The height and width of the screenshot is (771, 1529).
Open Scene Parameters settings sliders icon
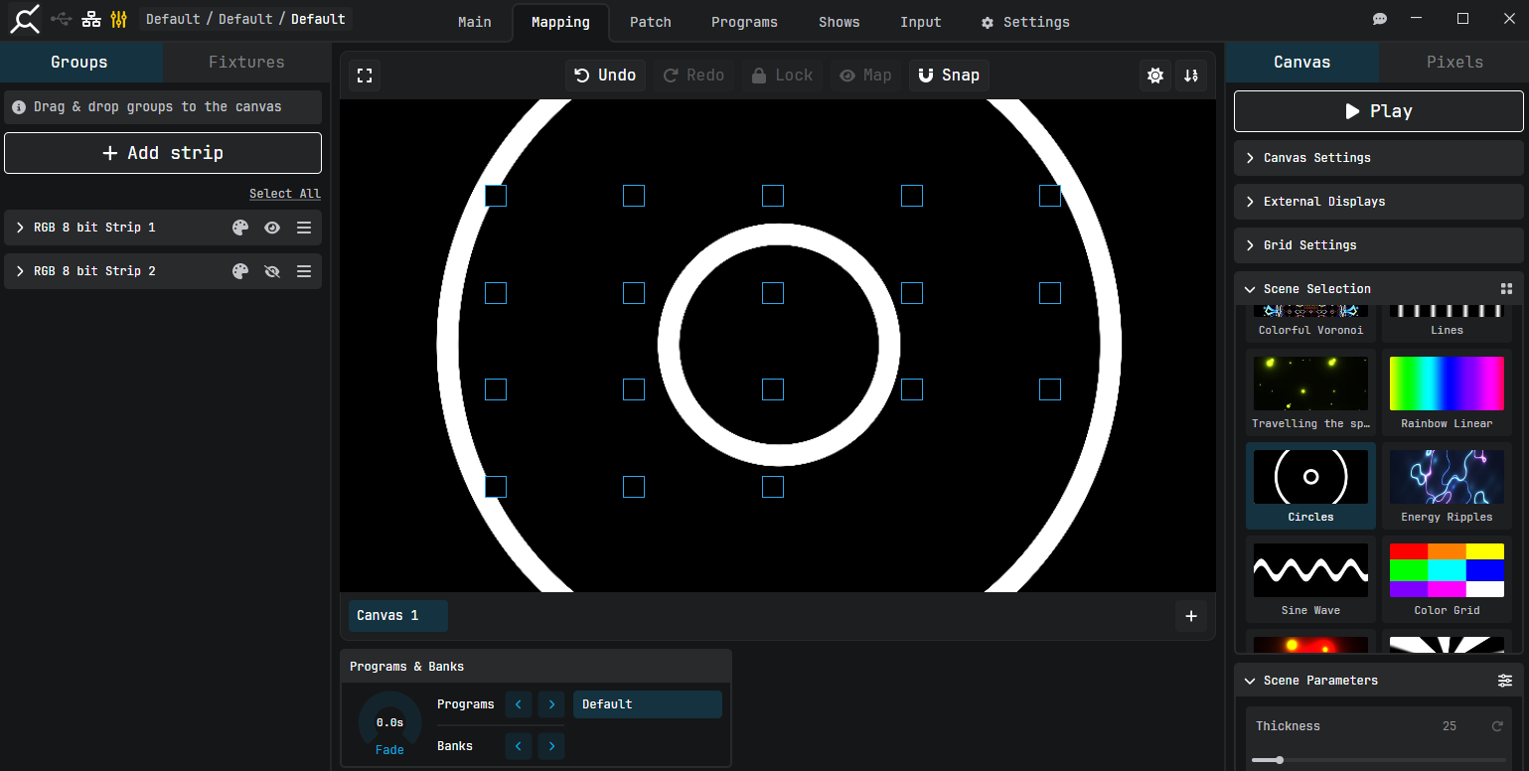point(1505,681)
